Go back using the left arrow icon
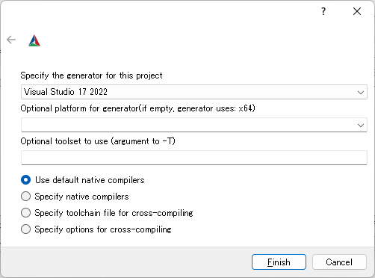 (x=11, y=40)
